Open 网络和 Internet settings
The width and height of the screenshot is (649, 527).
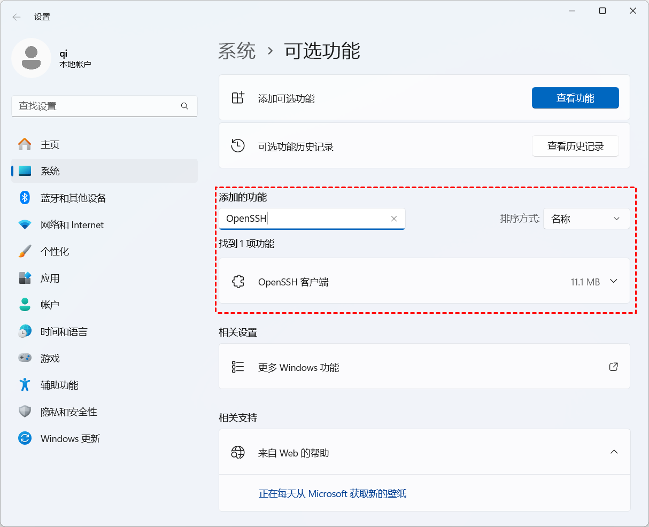[104, 224]
